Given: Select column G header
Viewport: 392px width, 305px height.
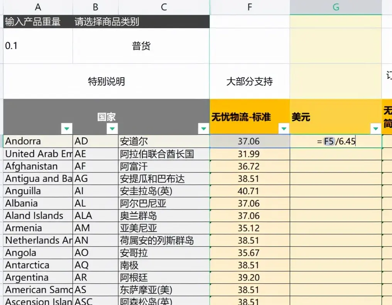Looking at the screenshot, I should 336,7.
